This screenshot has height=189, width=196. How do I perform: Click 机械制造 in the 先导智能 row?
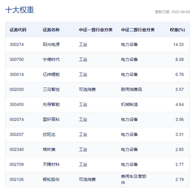point(129,104)
